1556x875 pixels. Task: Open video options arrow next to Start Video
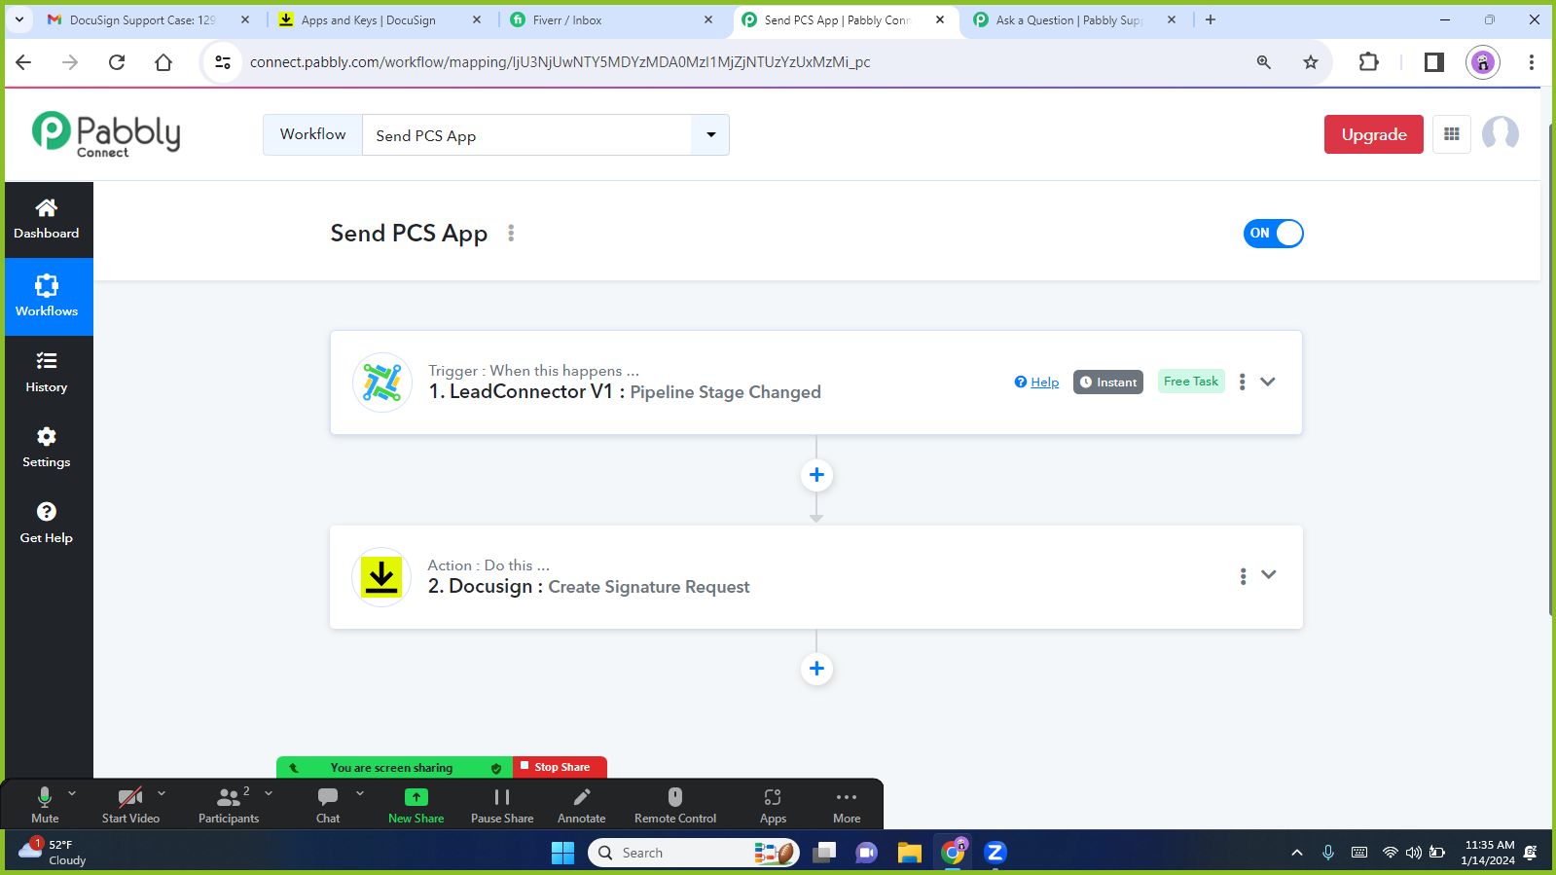[162, 793]
